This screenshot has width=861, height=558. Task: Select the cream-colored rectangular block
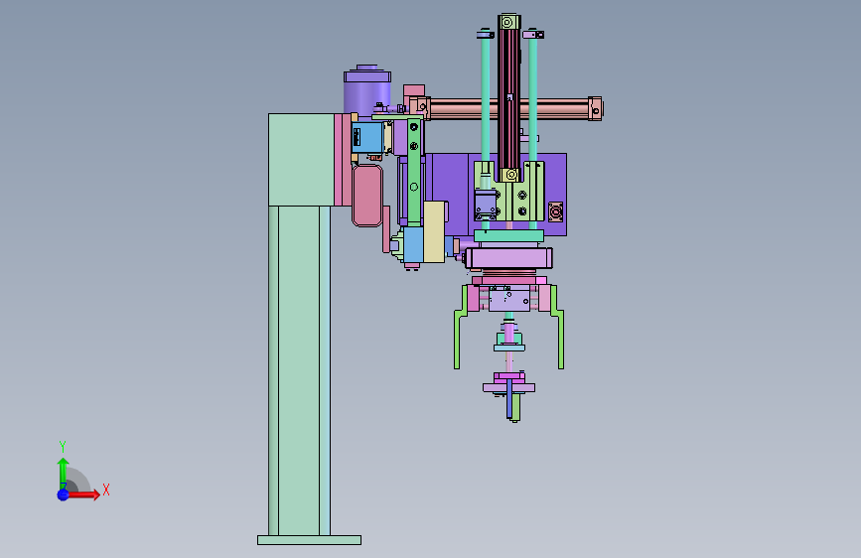coord(434,231)
